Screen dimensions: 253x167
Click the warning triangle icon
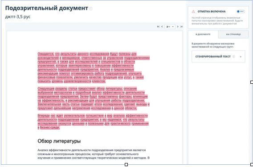193,12
